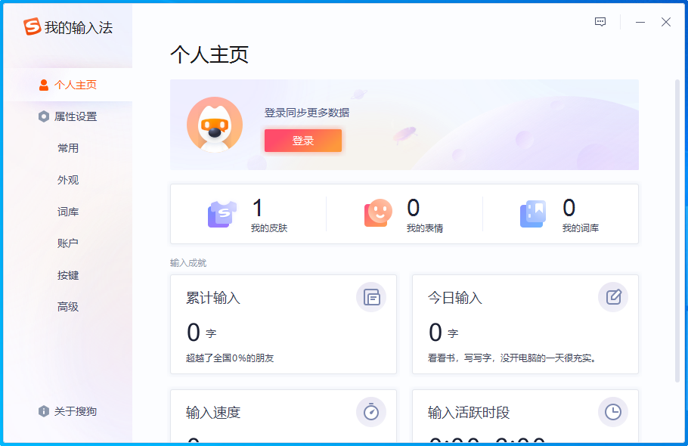Open the 账户 settings section
The image size is (688, 446).
tap(68, 243)
